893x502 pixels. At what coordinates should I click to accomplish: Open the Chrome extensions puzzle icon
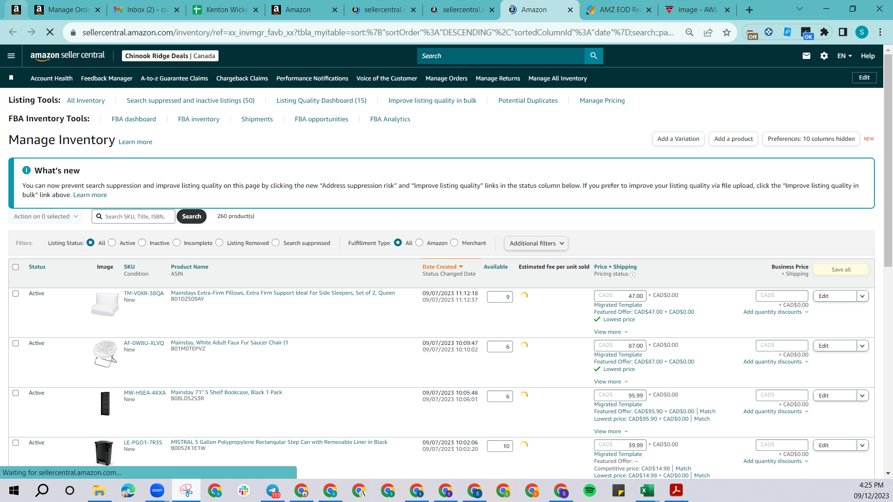click(824, 32)
